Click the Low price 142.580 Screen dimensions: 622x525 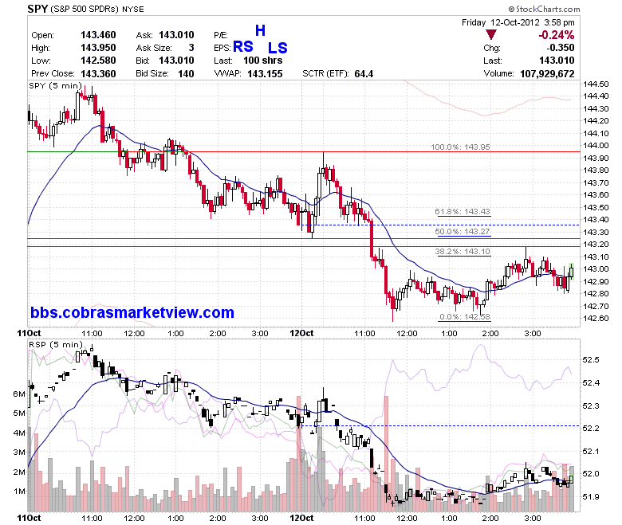click(x=98, y=61)
